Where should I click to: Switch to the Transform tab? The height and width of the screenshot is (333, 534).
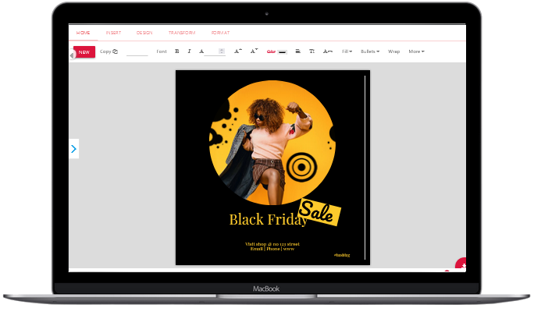tap(181, 33)
